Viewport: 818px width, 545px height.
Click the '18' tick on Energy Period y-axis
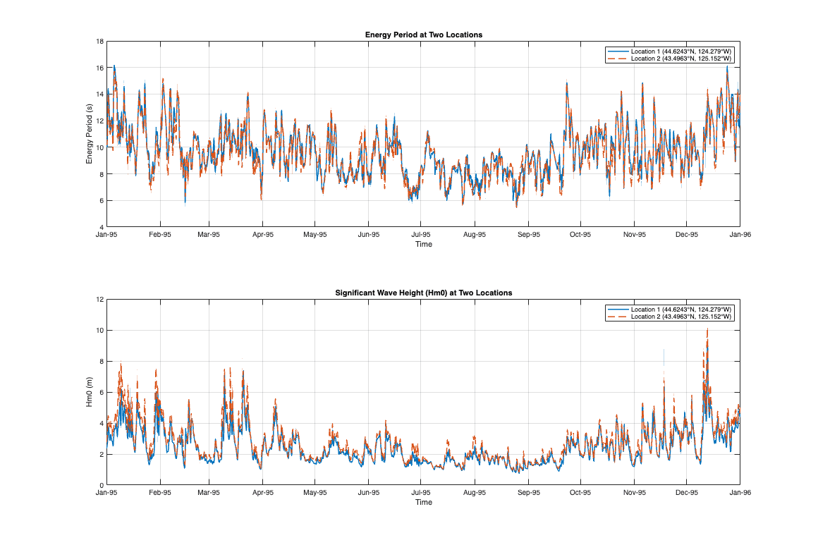click(x=100, y=42)
